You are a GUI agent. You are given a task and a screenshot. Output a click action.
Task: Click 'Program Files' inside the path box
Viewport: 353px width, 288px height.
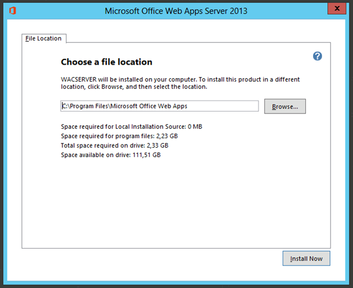pos(88,106)
